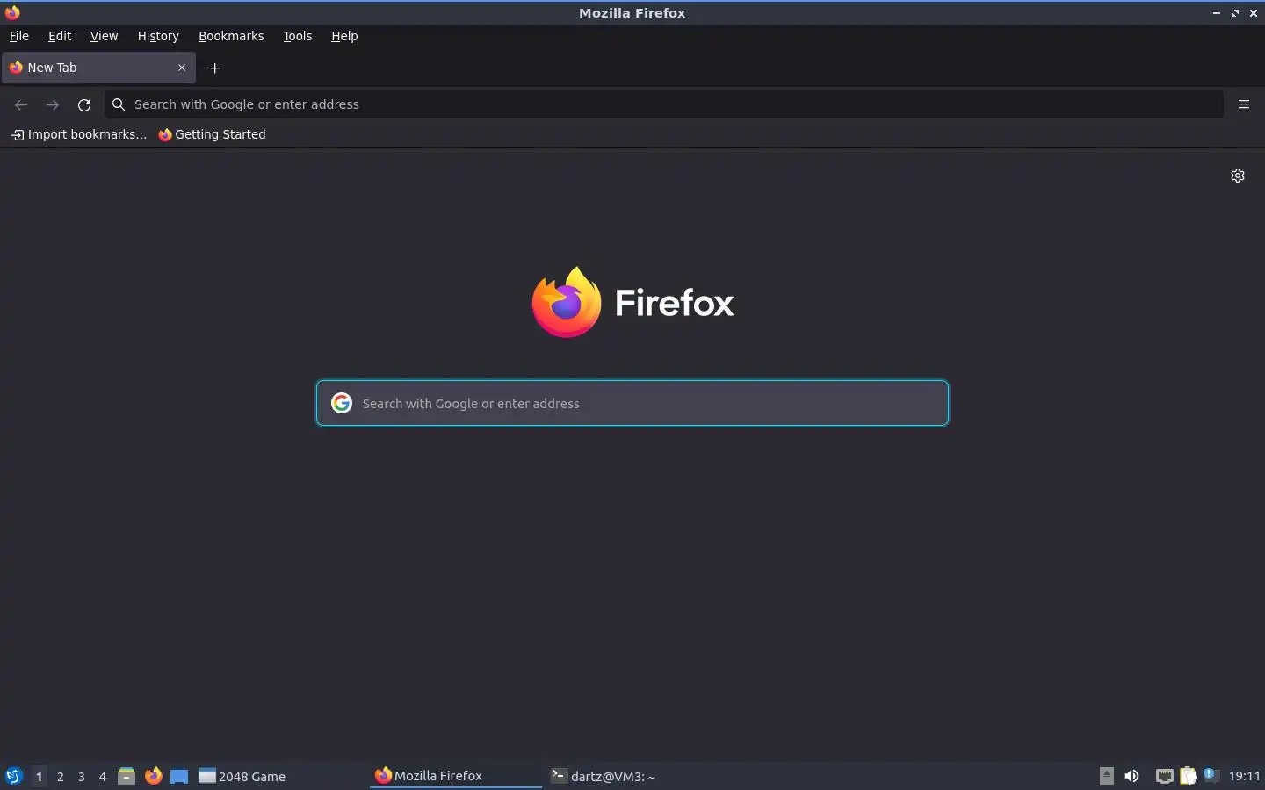Click the notification alert tray icon
1265x790 pixels.
(1211, 775)
